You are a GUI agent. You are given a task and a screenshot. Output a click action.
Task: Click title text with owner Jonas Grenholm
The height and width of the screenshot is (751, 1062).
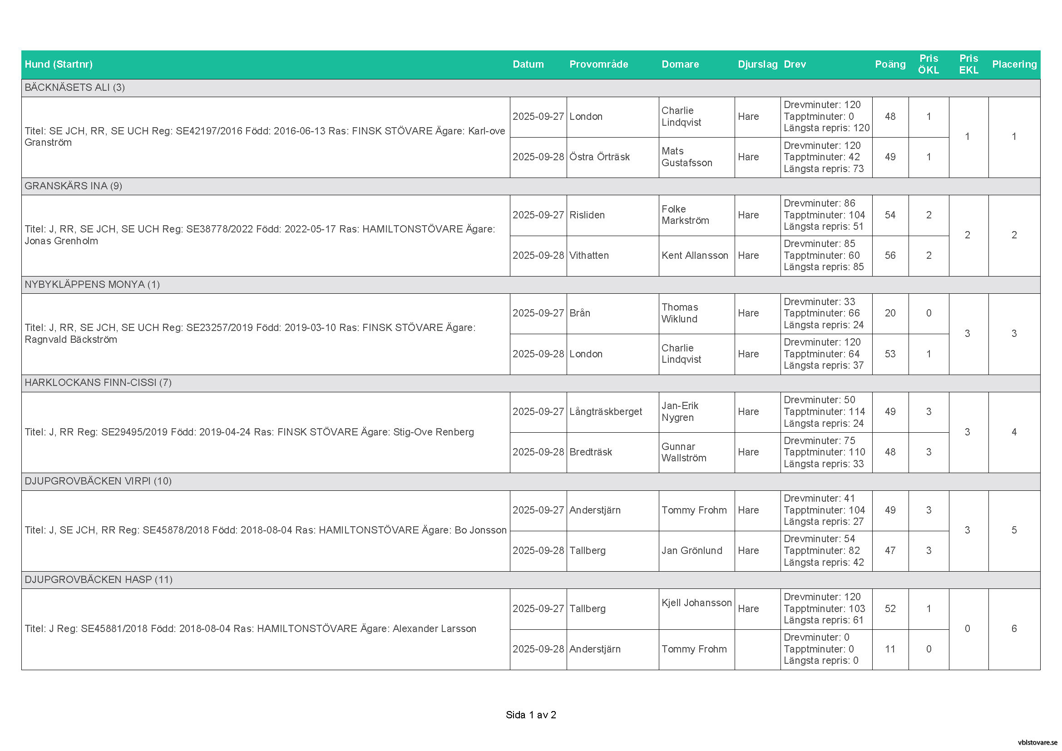260,235
